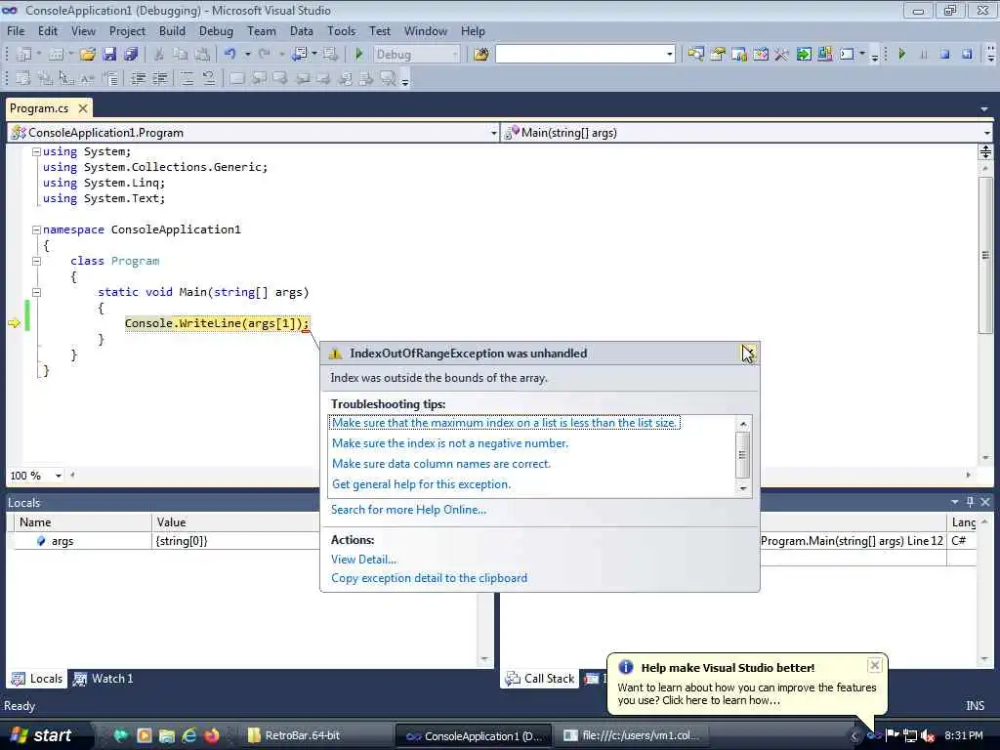Click the Windows start button
Viewport: 1000px width, 750px height.
(x=41, y=735)
